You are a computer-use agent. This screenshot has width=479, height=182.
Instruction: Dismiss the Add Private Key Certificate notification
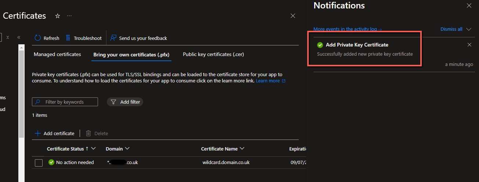469,45
